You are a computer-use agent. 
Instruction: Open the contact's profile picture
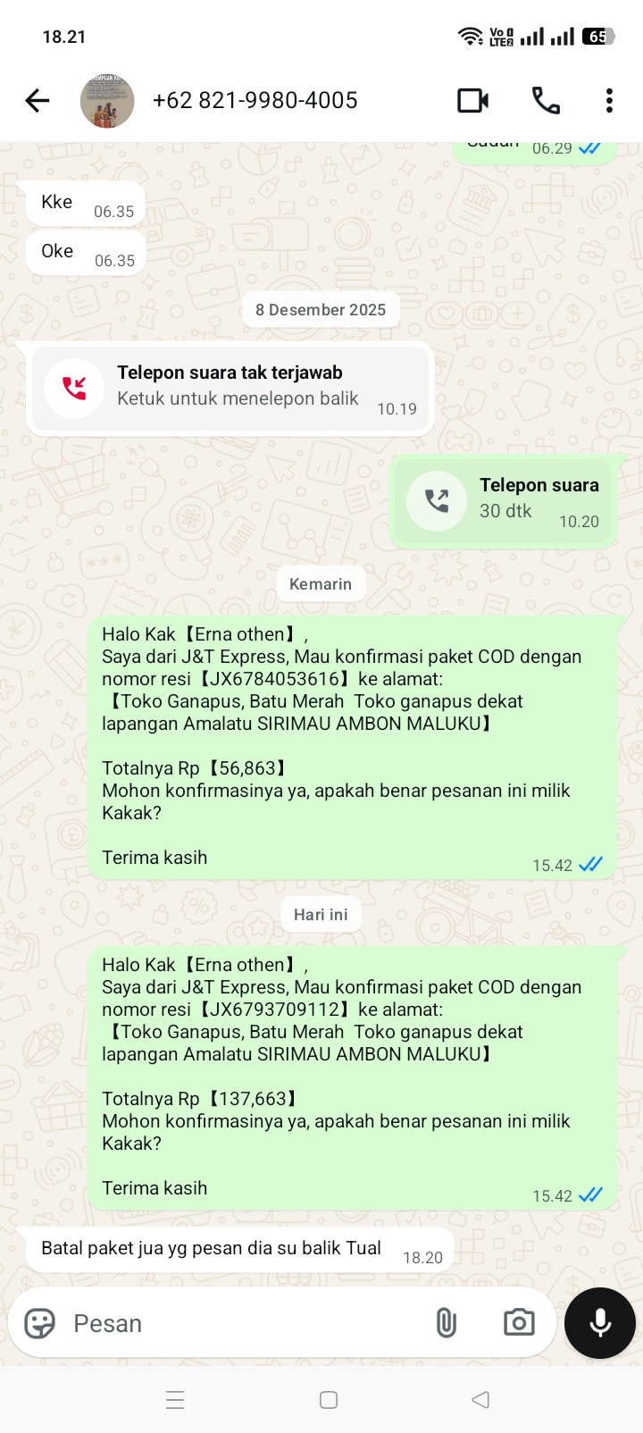107,100
